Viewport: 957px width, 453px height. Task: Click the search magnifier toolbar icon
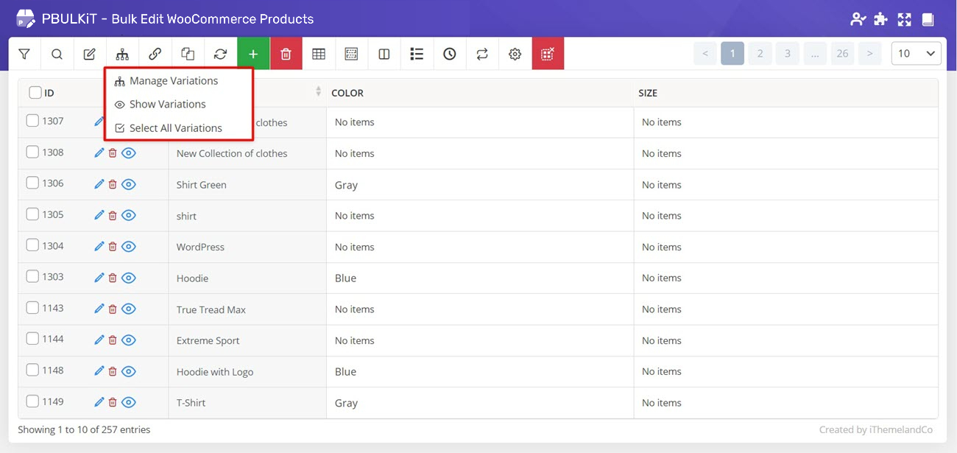(x=57, y=54)
